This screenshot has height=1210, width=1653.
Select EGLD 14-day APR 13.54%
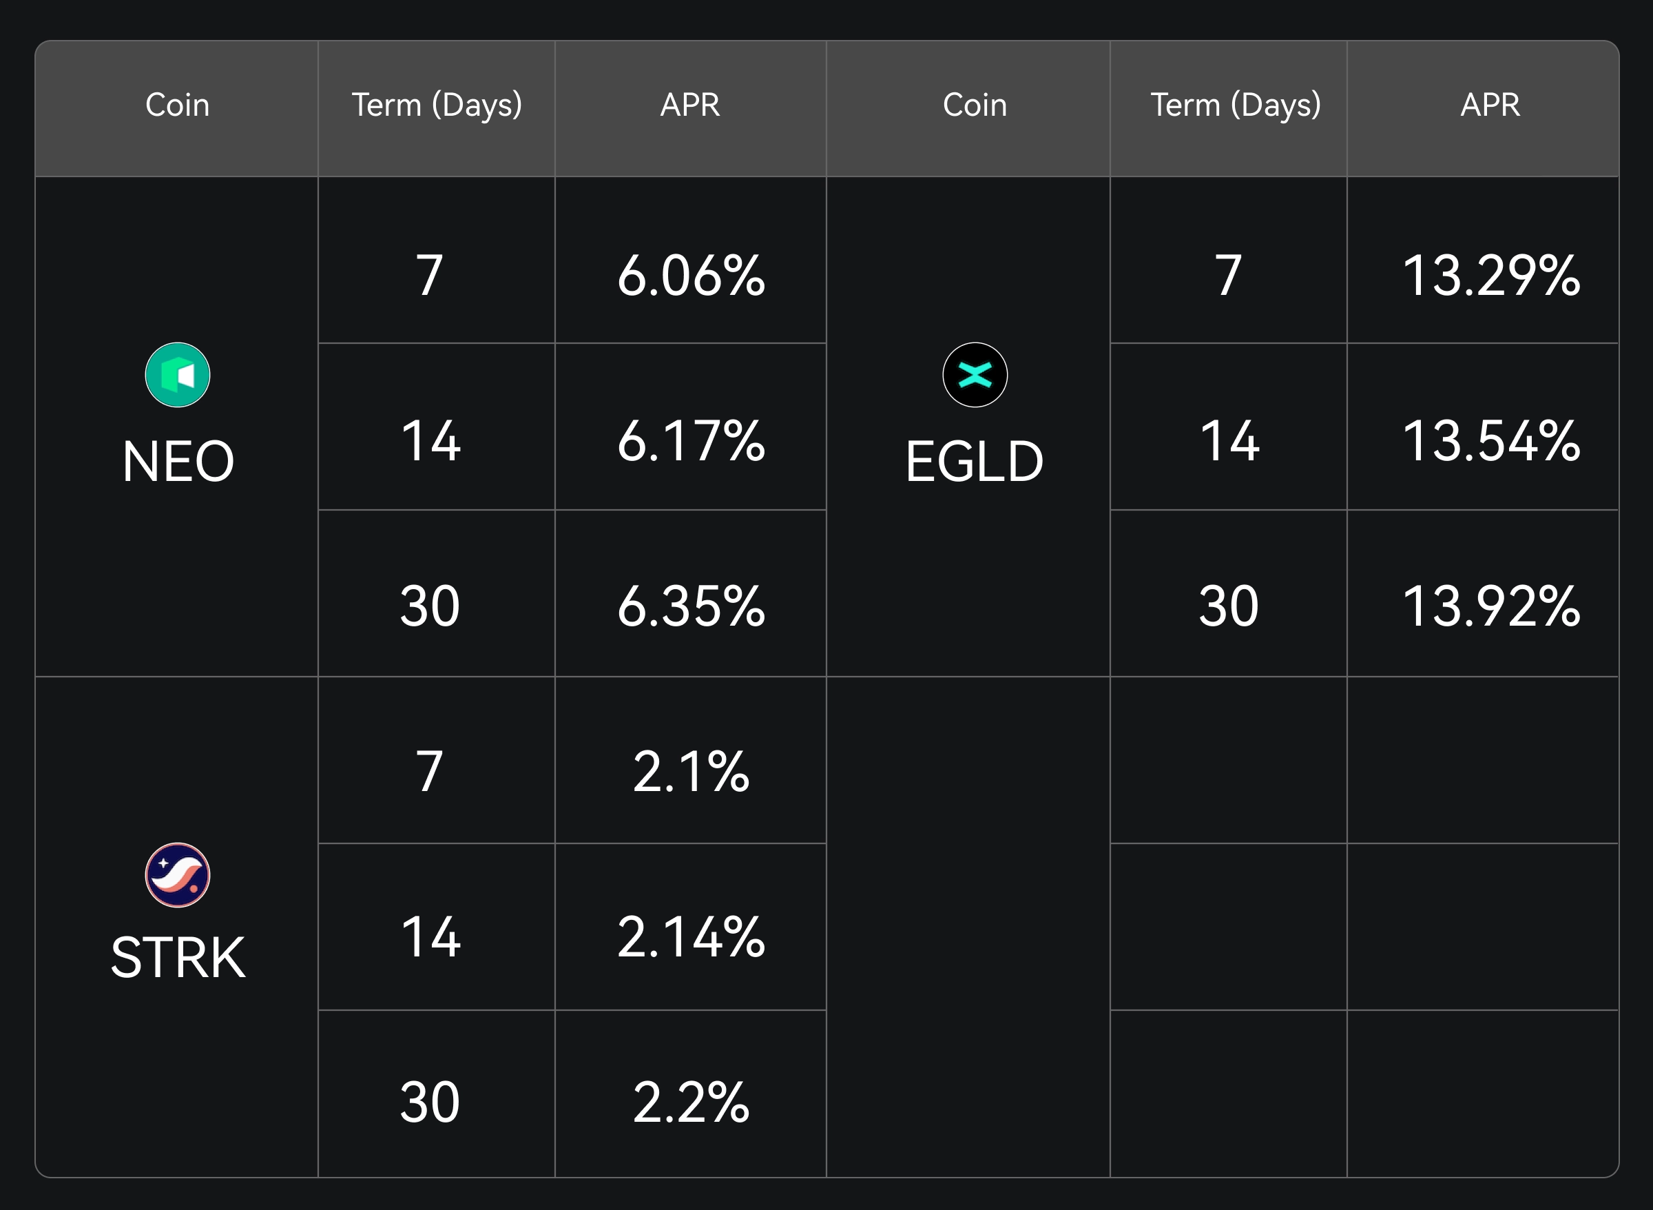point(1490,441)
